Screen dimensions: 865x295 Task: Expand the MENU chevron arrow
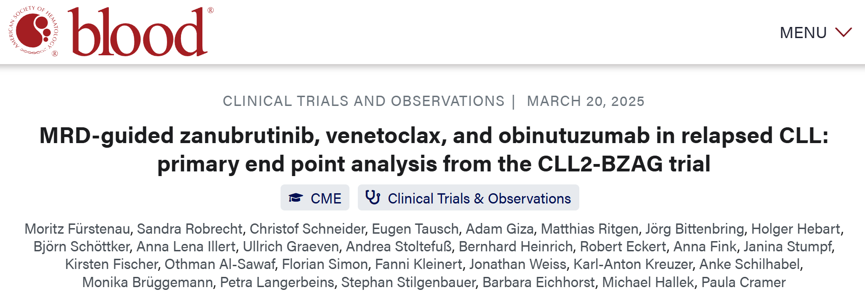pyautogui.click(x=843, y=33)
